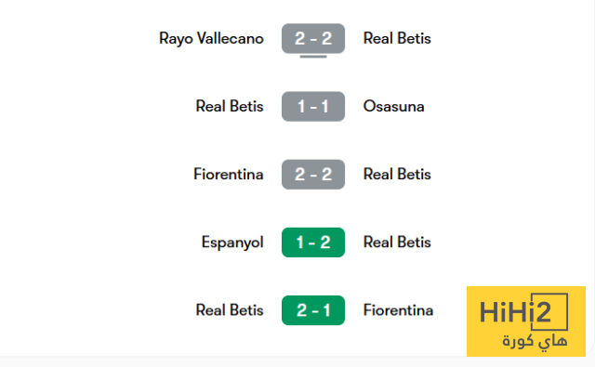Click the Real Betis 1 - 1 Osasuna score
The height and width of the screenshot is (367, 595).
(x=313, y=106)
